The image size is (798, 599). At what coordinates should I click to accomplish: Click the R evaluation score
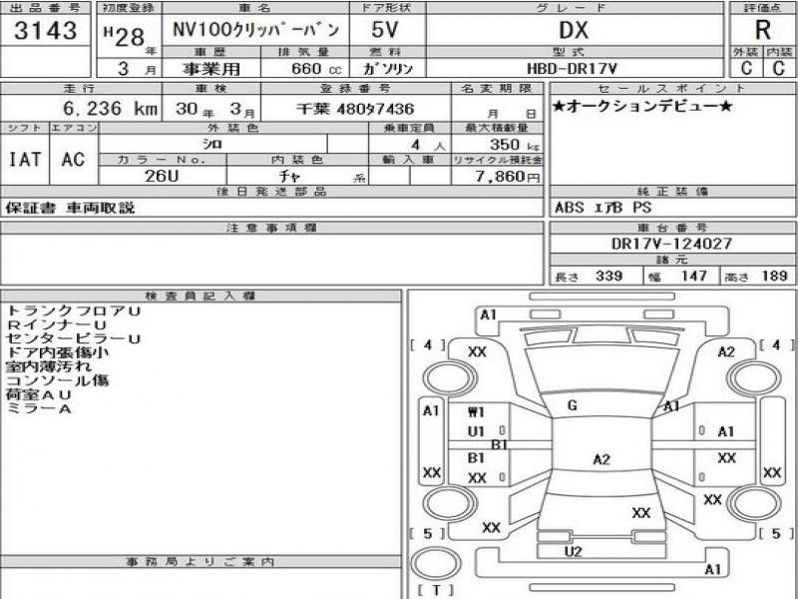pos(763,30)
